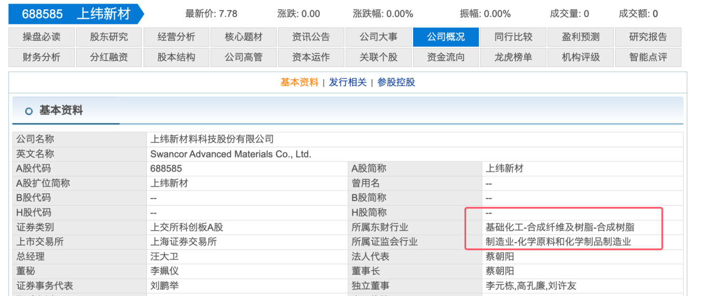Click the H股简称 label cell

pyautogui.click(x=415, y=213)
